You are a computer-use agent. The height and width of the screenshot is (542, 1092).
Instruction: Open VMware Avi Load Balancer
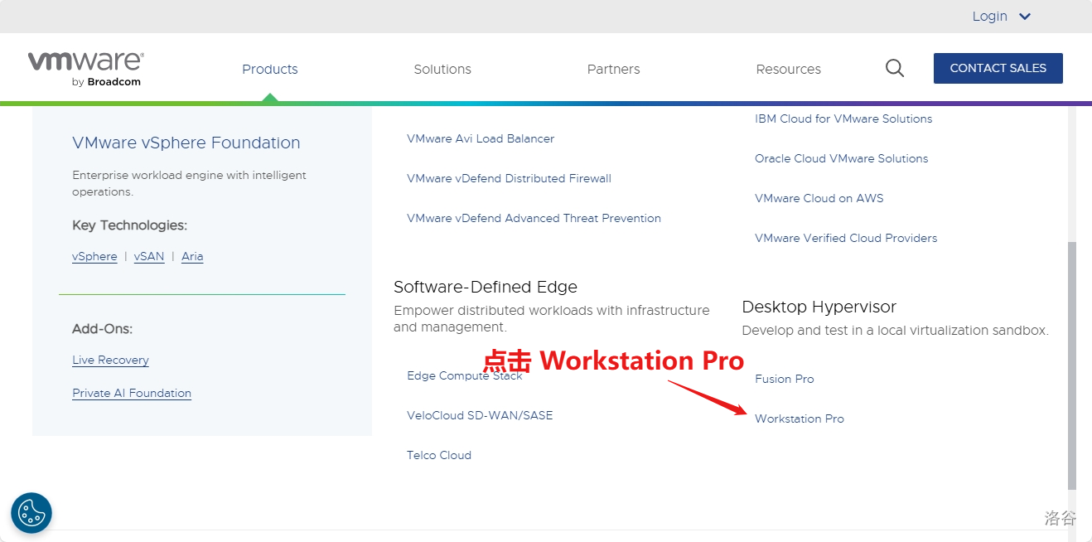point(481,138)
